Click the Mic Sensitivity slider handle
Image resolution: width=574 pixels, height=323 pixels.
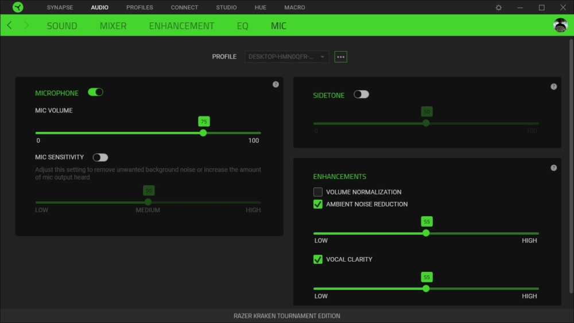148,202
